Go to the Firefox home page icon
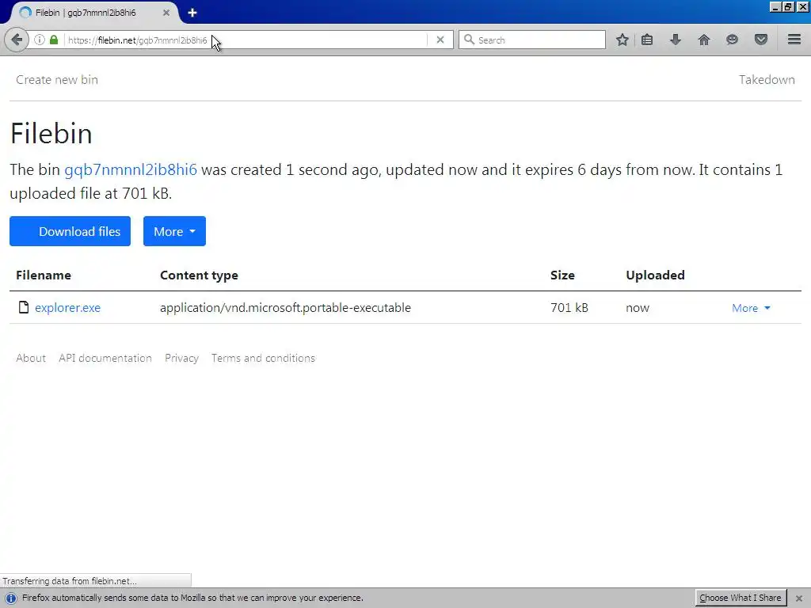This screenshot has width=811, height=608. (704, 40)
